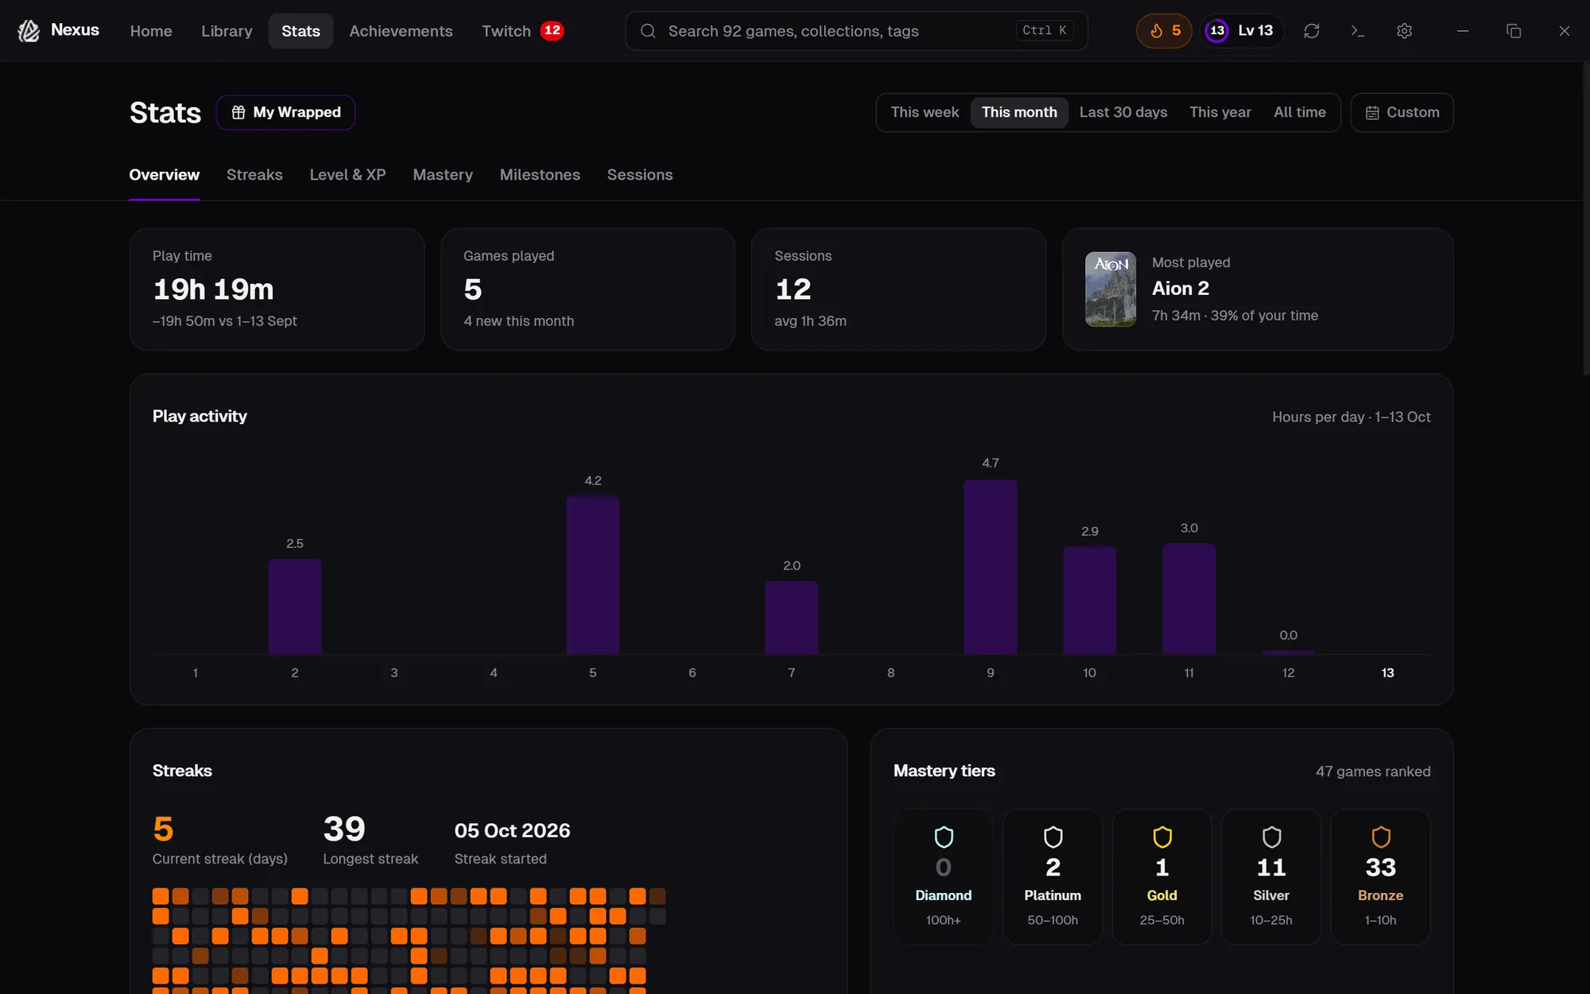Switch to the Level & XP tab
Screen dimensions: 1590x994
(347, 175)
